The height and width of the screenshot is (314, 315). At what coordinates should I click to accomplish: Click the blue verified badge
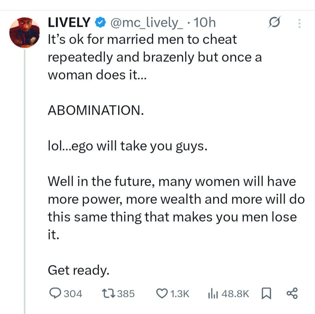pyautogui.click(x=100, y=22)
